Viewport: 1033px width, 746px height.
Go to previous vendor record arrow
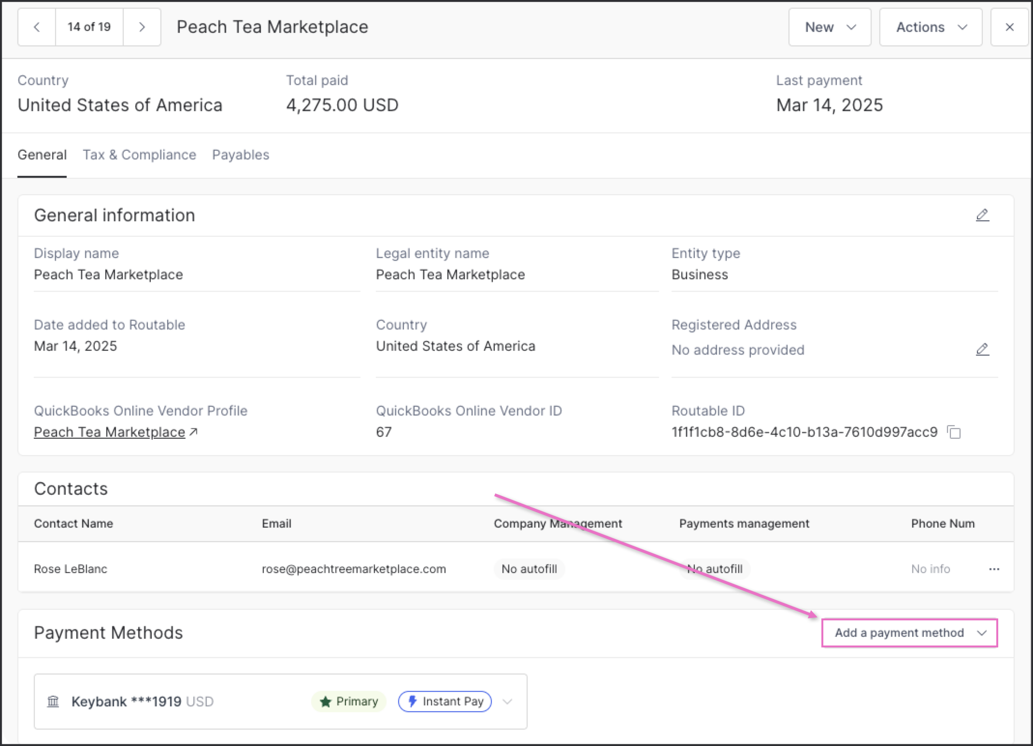(x=37, y=27)
